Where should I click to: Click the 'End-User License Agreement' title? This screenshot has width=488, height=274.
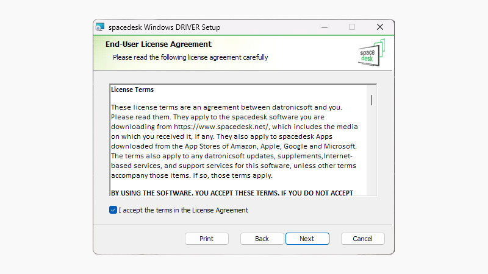tap(159, 44)
